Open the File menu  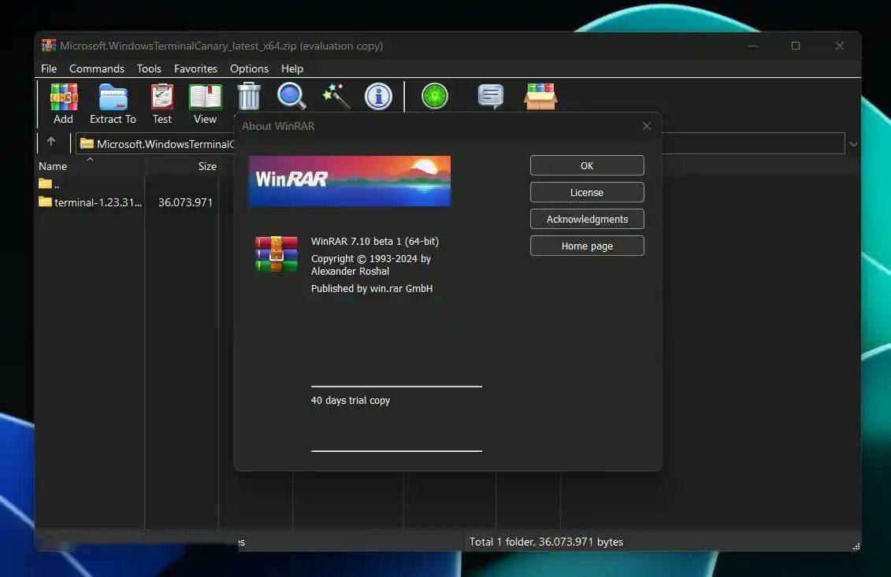[x=49, y=68]
